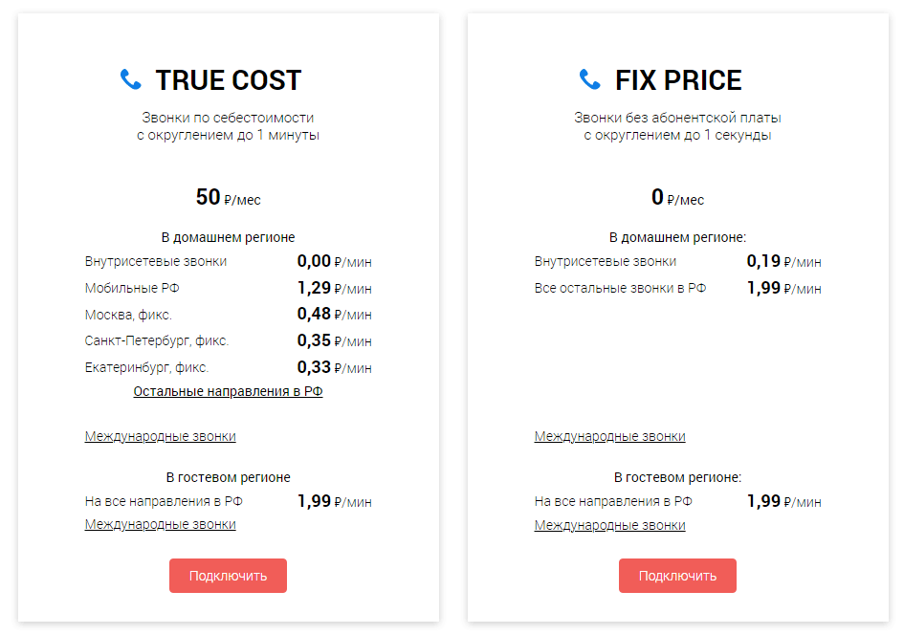Click the Санкт-Петербург, фикс. rate label
This screenshot has width=904, height=635.
click(x=157, y=340)
